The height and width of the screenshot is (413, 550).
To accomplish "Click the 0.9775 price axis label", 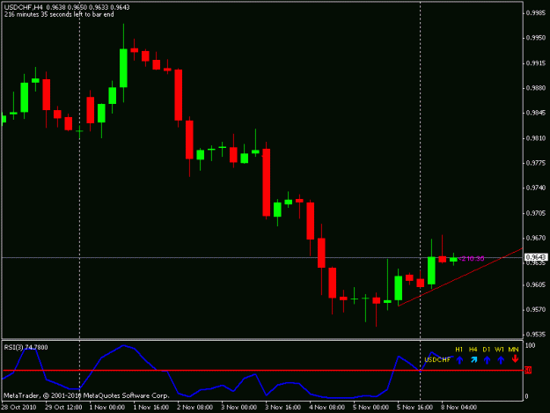I will 536,163.
